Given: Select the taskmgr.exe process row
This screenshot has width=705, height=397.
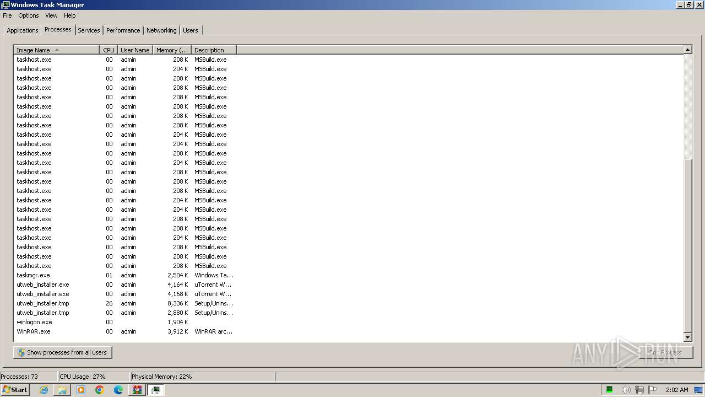Looking at the screenshot, I should tap(125, 275).
